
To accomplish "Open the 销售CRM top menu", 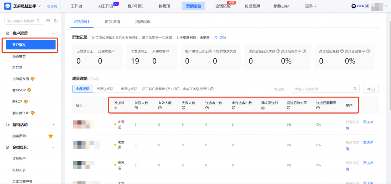I will pyautogui.click(x=281, y=6).
